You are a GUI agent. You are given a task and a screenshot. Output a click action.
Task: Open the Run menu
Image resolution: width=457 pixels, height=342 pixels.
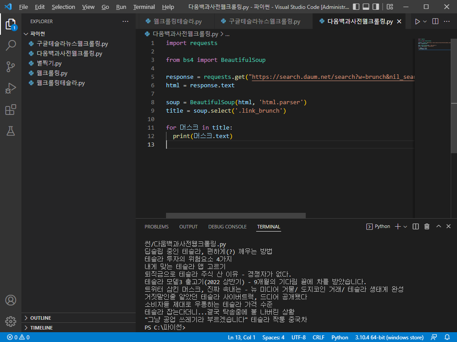point(121,7)
